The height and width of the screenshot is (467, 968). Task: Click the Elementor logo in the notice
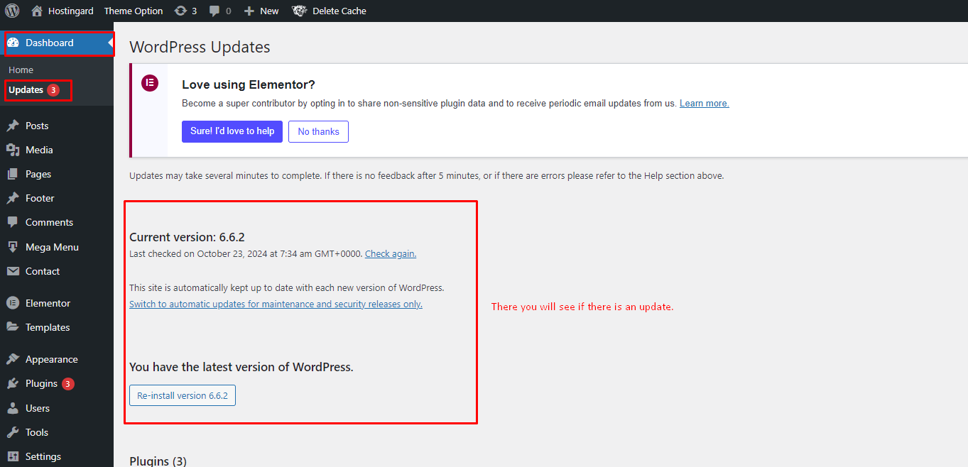pyautogui.click(x=150, y=83)
